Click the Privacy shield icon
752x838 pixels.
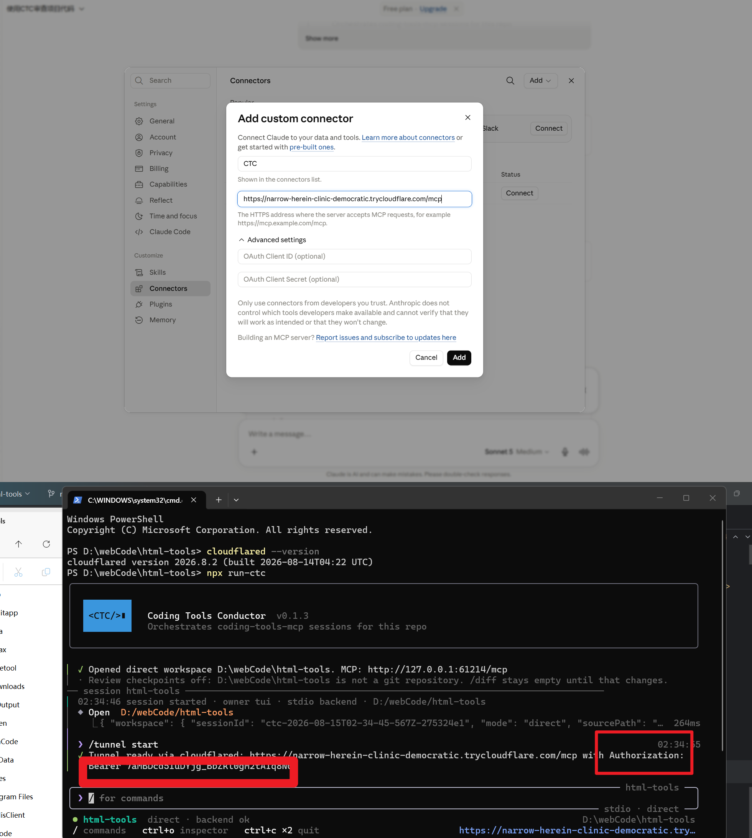coord(139,153)
